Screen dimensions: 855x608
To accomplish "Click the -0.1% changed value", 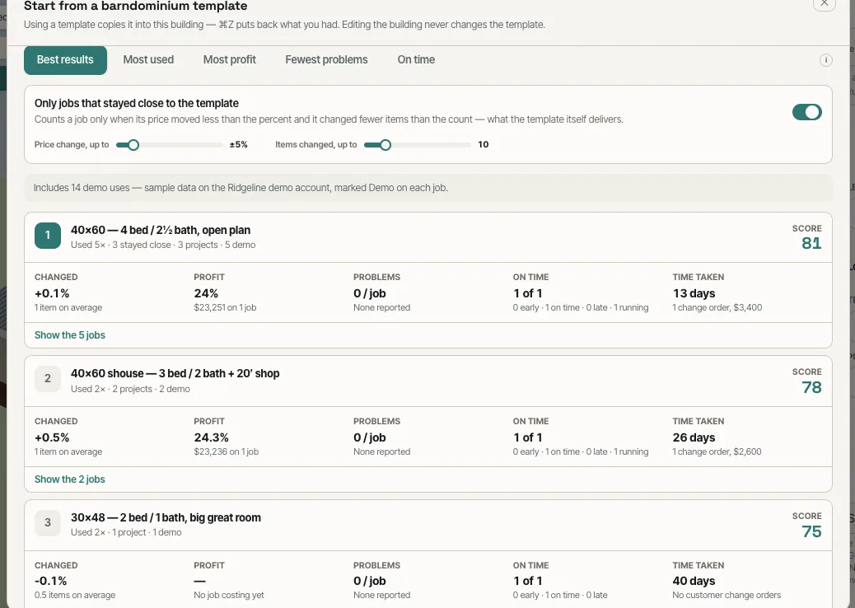I will (x=51, y=581).
